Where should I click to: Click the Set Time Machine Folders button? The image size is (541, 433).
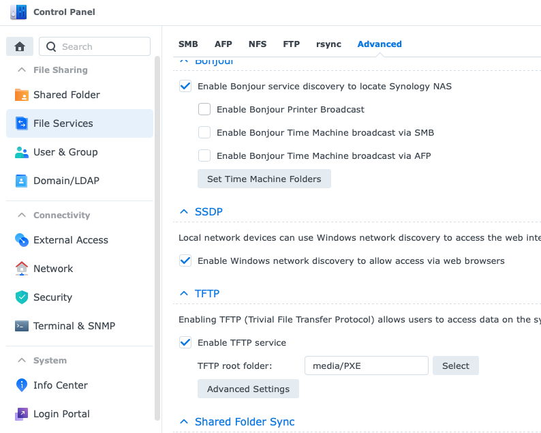(264, 179)
